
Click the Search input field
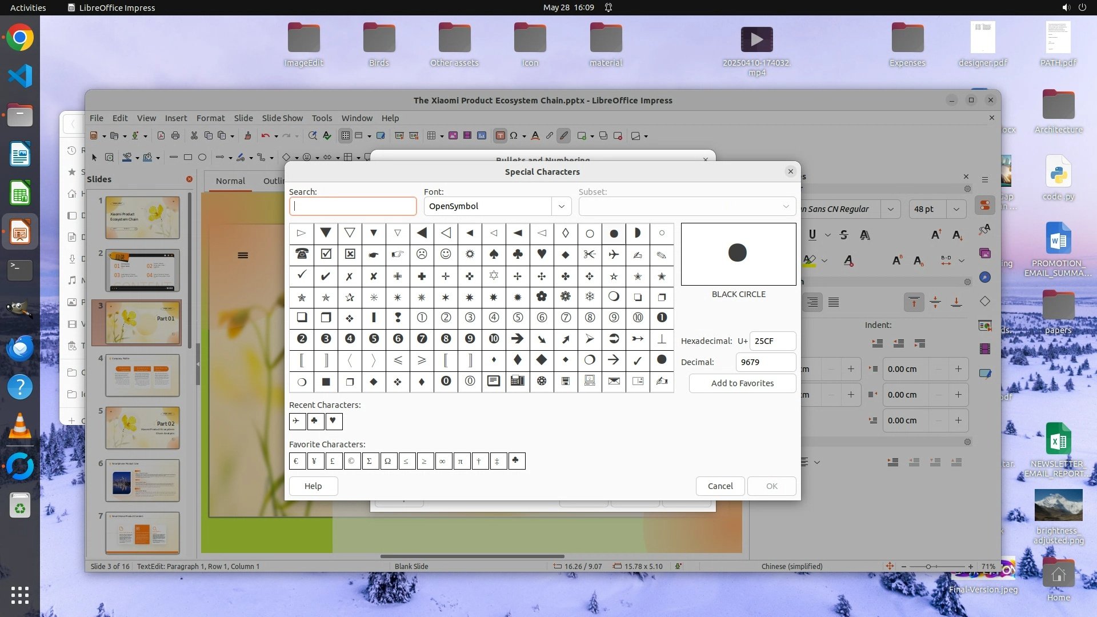[x=353, y=206]
